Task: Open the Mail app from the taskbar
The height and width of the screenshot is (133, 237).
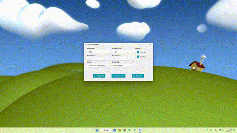Action: [x=114, y=130]
